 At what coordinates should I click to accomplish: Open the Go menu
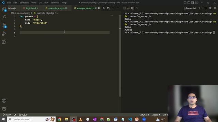coord(40,3)
